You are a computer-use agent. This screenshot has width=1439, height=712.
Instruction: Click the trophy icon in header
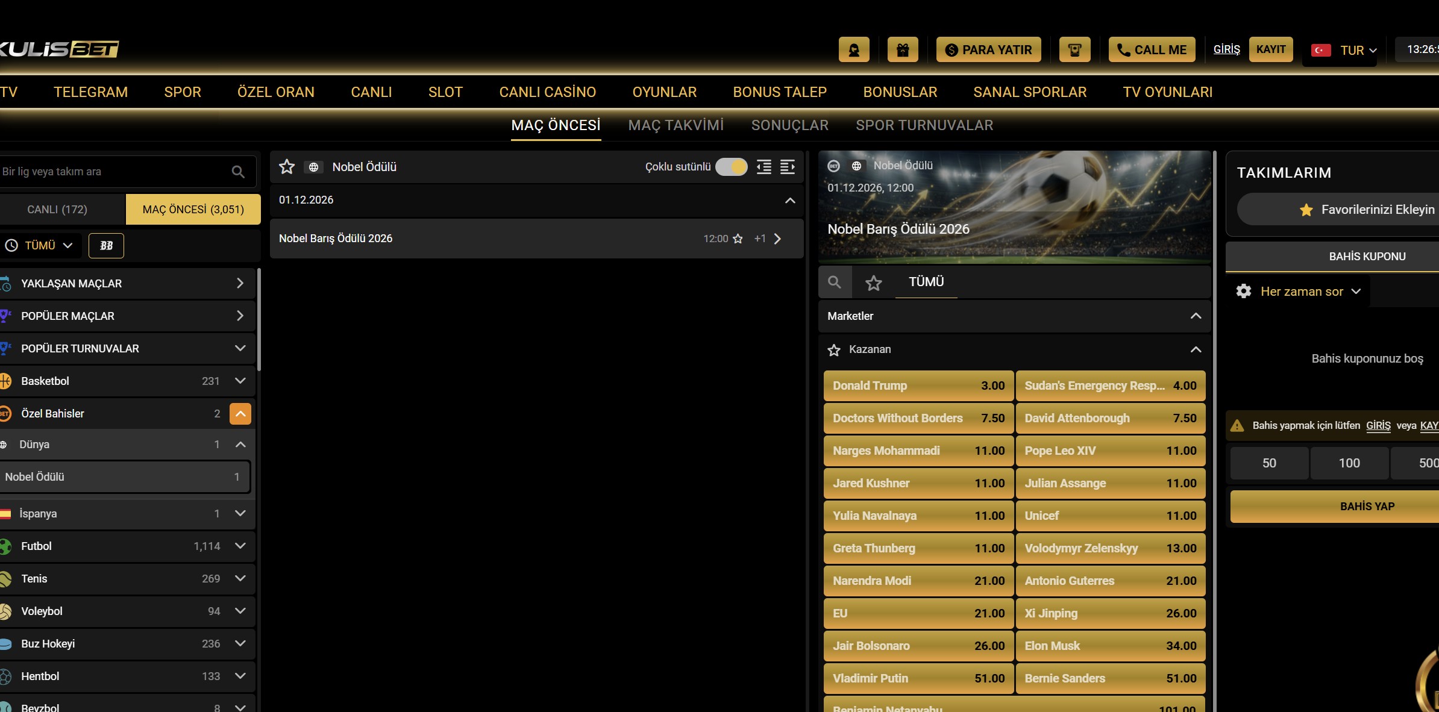[1074, 50]
